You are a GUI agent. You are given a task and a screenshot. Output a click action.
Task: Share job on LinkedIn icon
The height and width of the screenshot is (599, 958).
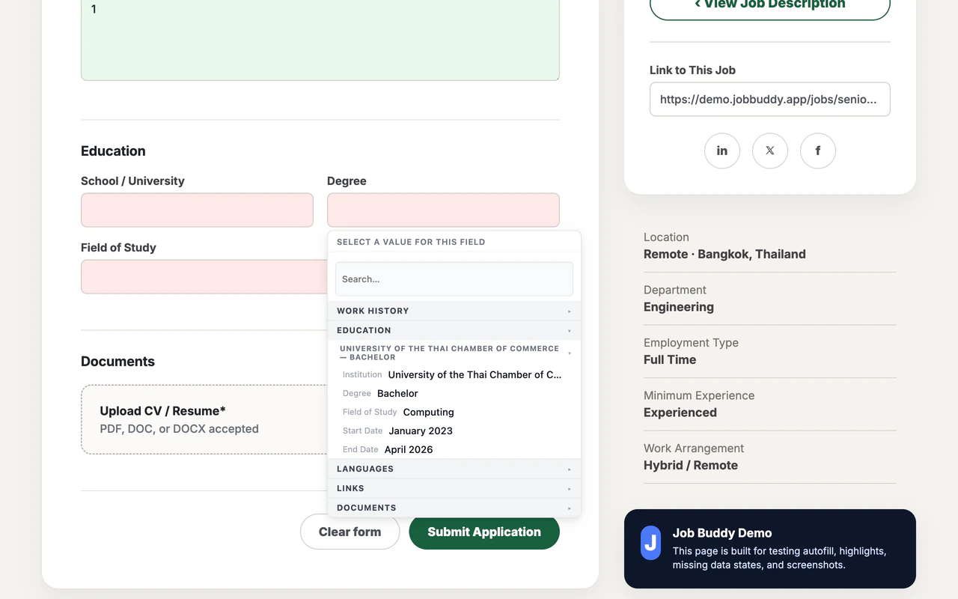[x=722, y=150]
